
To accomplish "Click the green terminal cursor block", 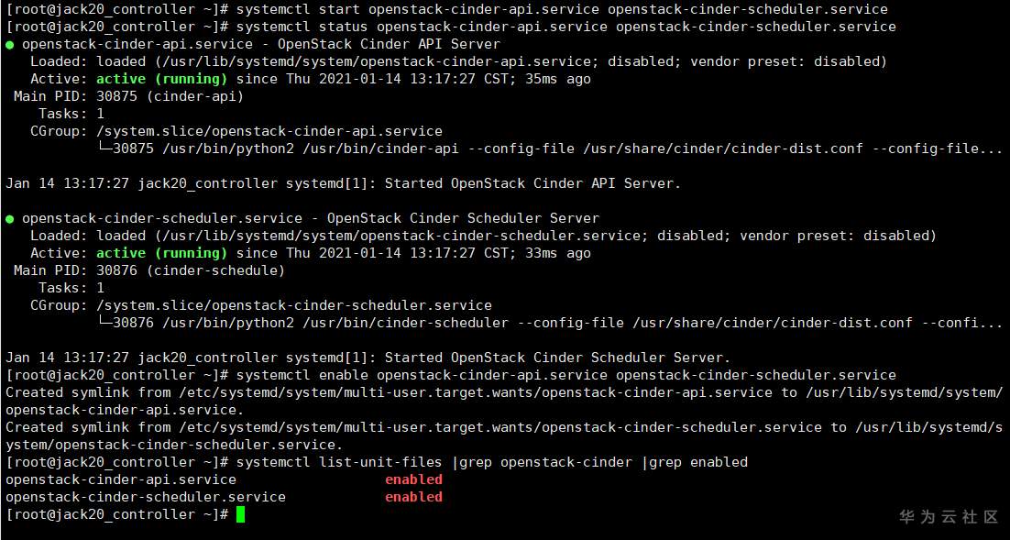I will click(240, 514).
